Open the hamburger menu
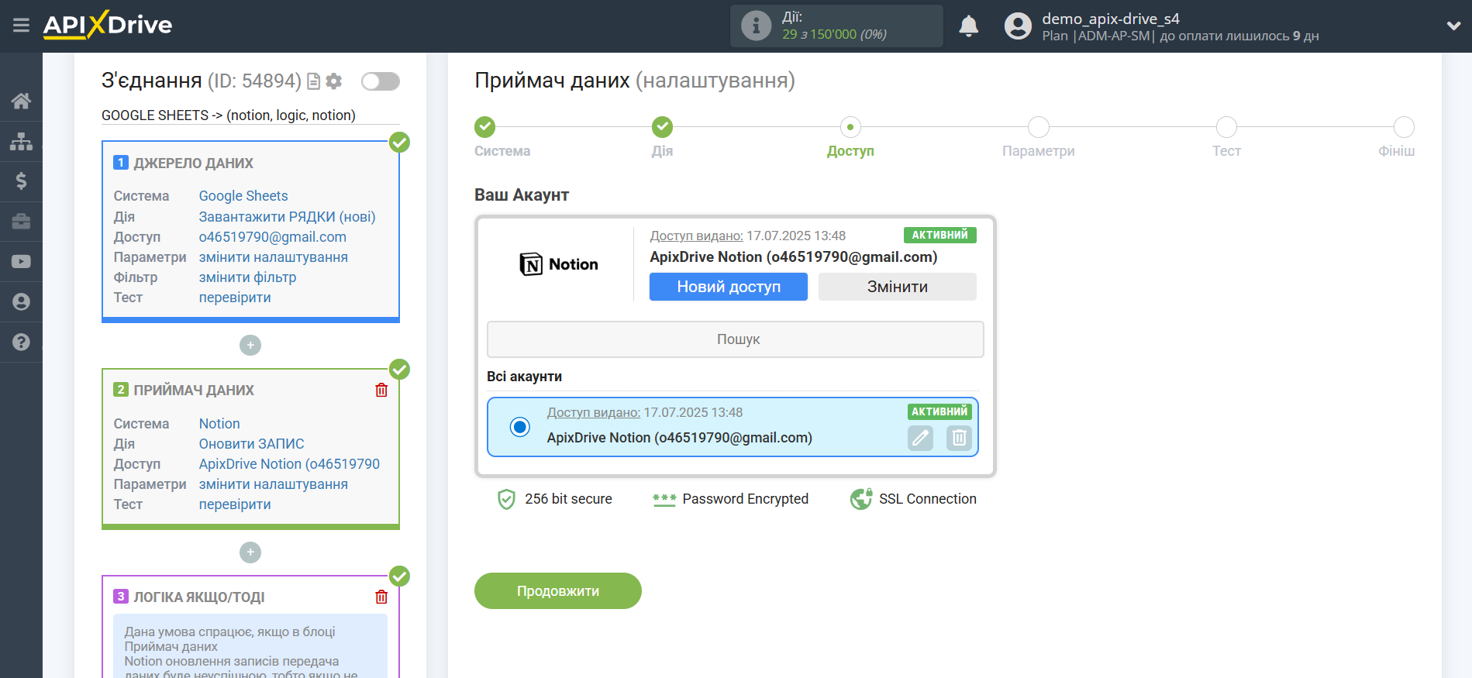Image resolution: width=1472 pixels, height=678 pixels. tap(21, 26)
